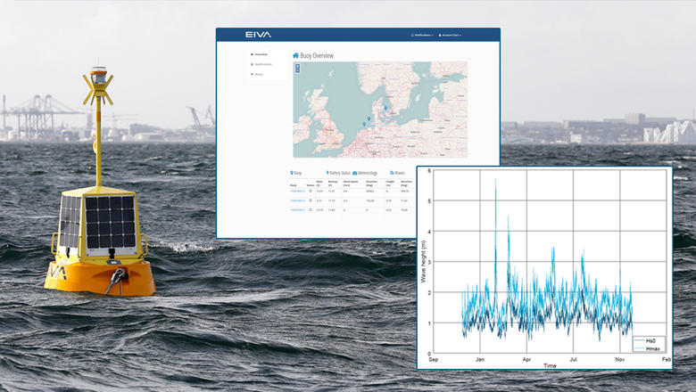Screen dimensions: 696x392
Task: Open the third buoy ID link
Action: tap(297, 210)
